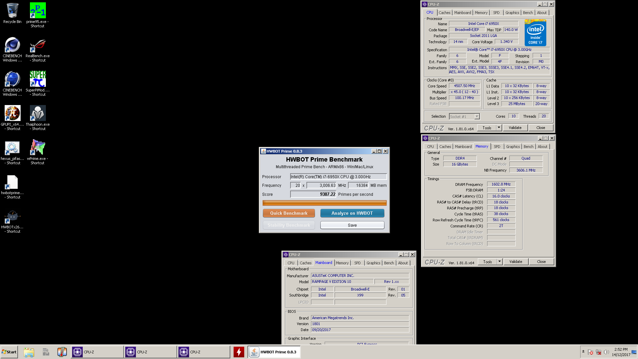Click the Processor field in HWBOT Prime
Screen dimensions: 638x359
(338, 177)
